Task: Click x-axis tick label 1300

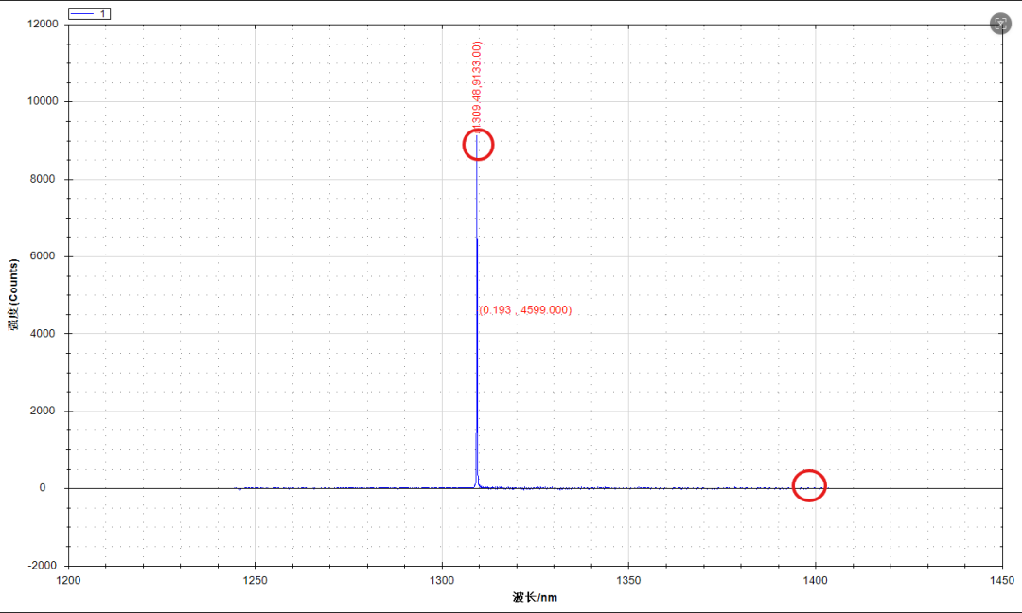Action: (442, 580)
